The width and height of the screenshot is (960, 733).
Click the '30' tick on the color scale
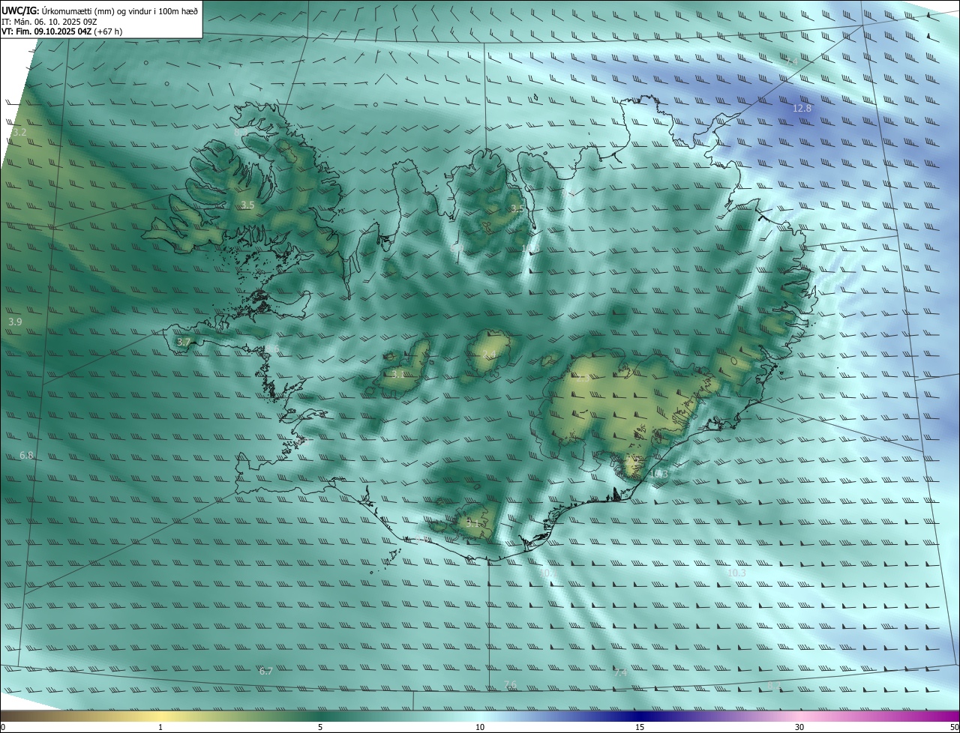click(x=799, y=727)
